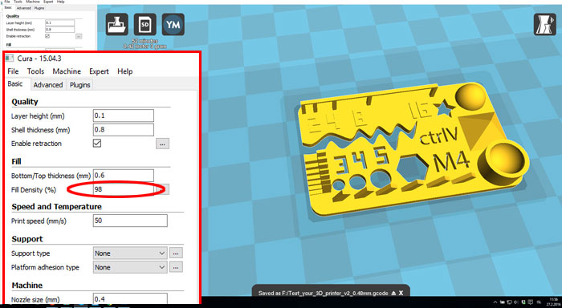Open the '...' button beside Platform adhesion type
Screen dimensions: 562x308
pos(176,267)
